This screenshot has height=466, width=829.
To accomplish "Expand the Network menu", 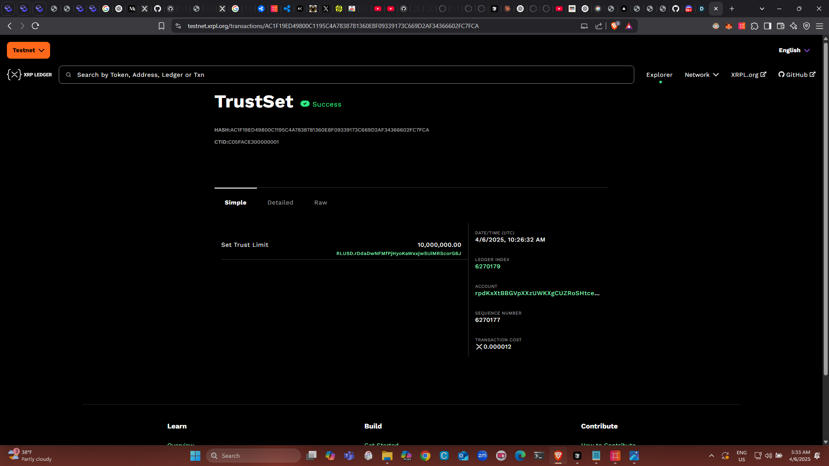I will [x=702, y=75].
